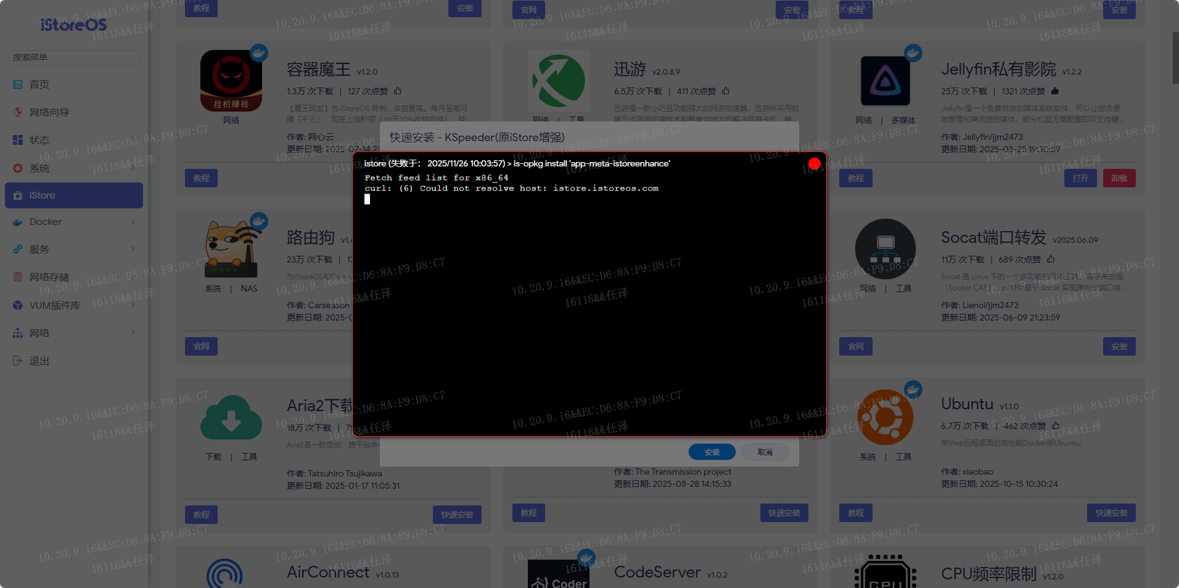
Task: Click the 迅游 green globe icon
Action: (559, 81)
